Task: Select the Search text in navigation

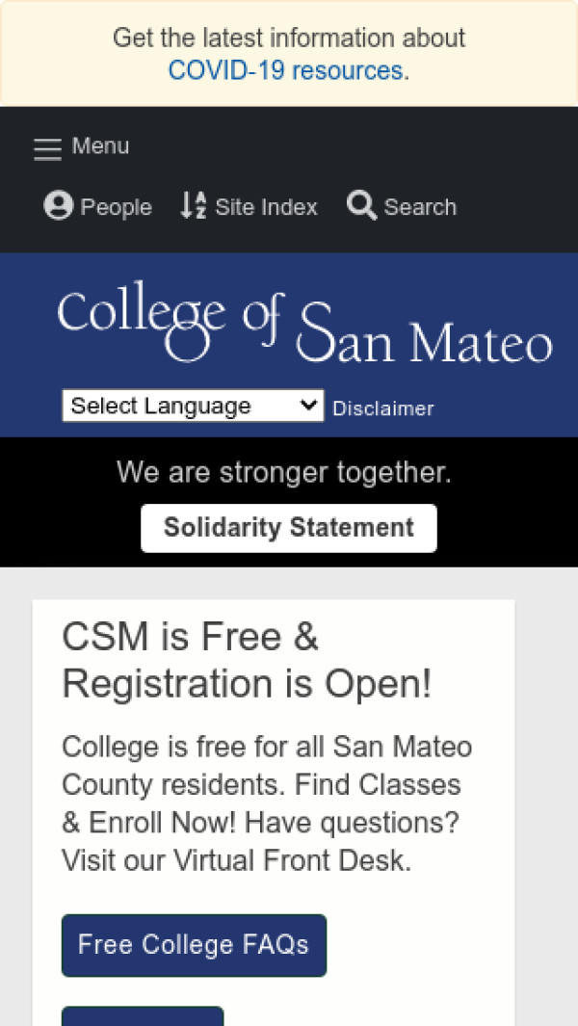Action: click(x=420, y=207)
